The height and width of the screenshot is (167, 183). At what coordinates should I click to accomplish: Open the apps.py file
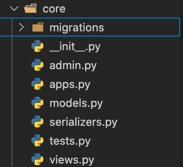(x=70, y=85)
